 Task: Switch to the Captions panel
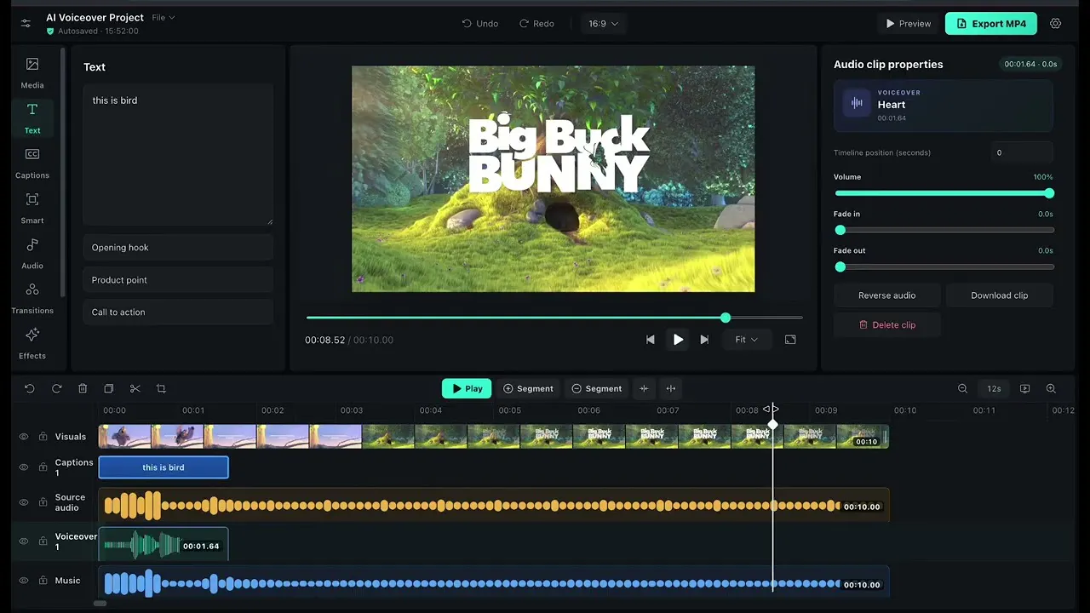32,163
